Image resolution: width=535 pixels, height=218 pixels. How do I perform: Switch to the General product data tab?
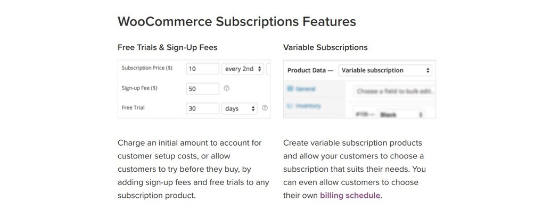click(x=306, y=88)
